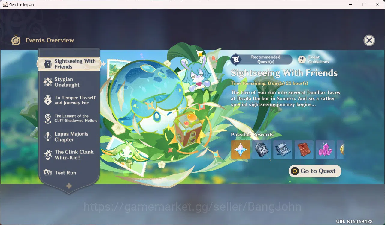The image size is (385, 225).
Task: Click the Possible Rewards label
Action: point(252,135)
